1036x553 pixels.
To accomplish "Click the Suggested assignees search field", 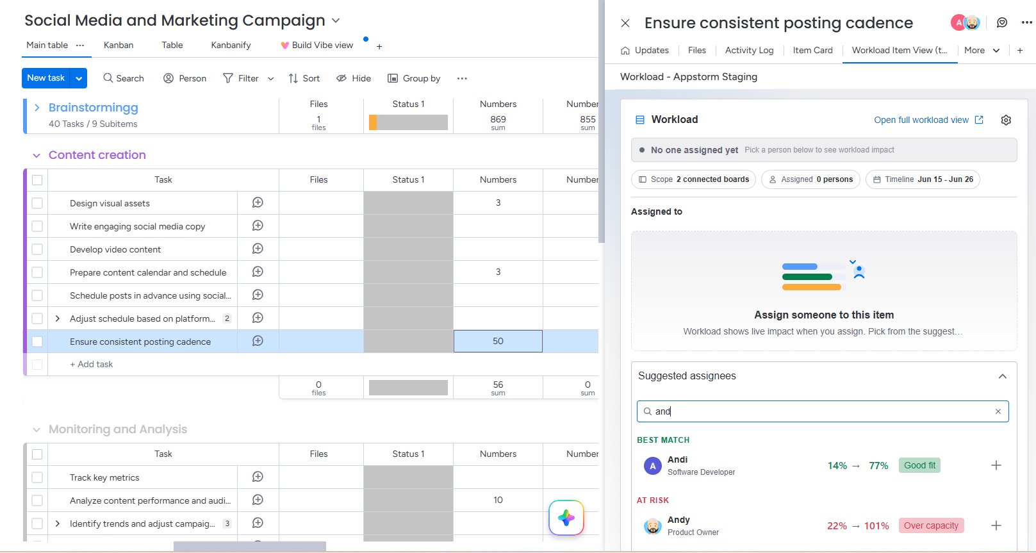I will tap(823, 411).
